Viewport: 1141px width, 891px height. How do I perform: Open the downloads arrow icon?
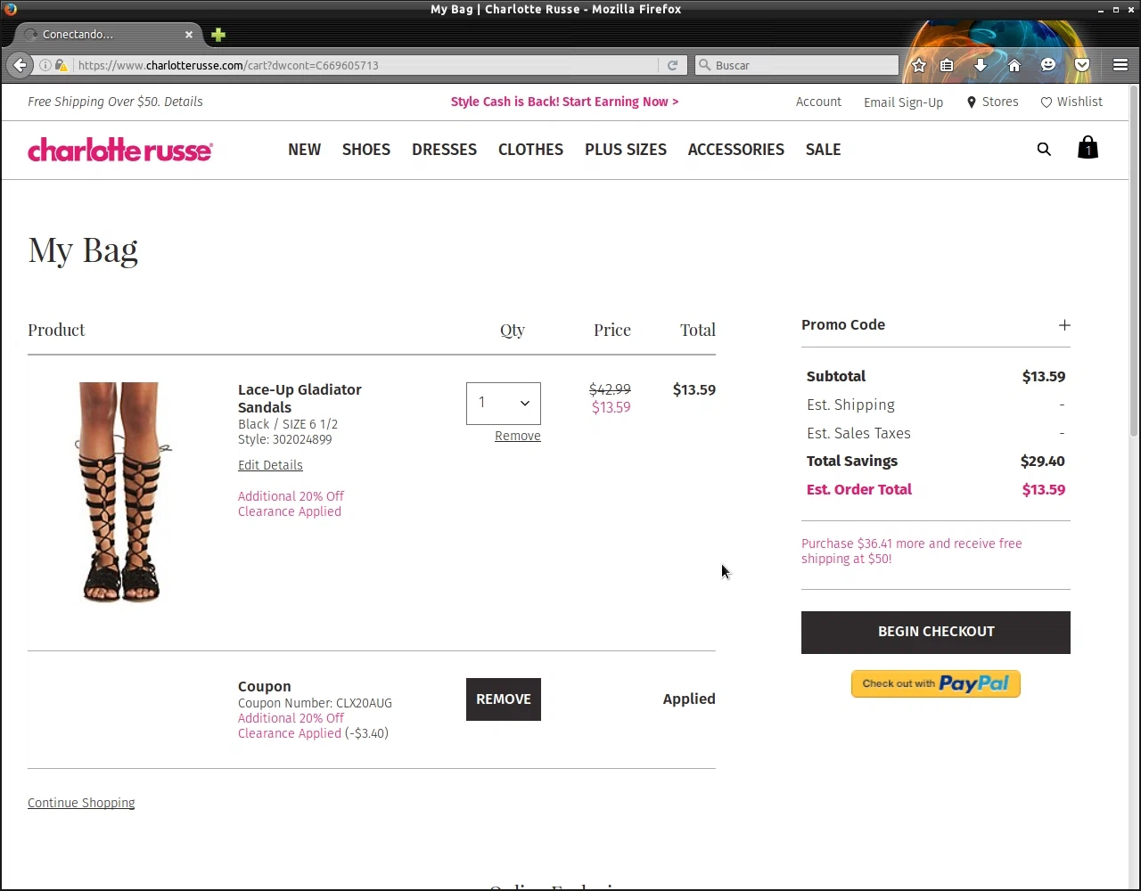(x=981, y=65)
